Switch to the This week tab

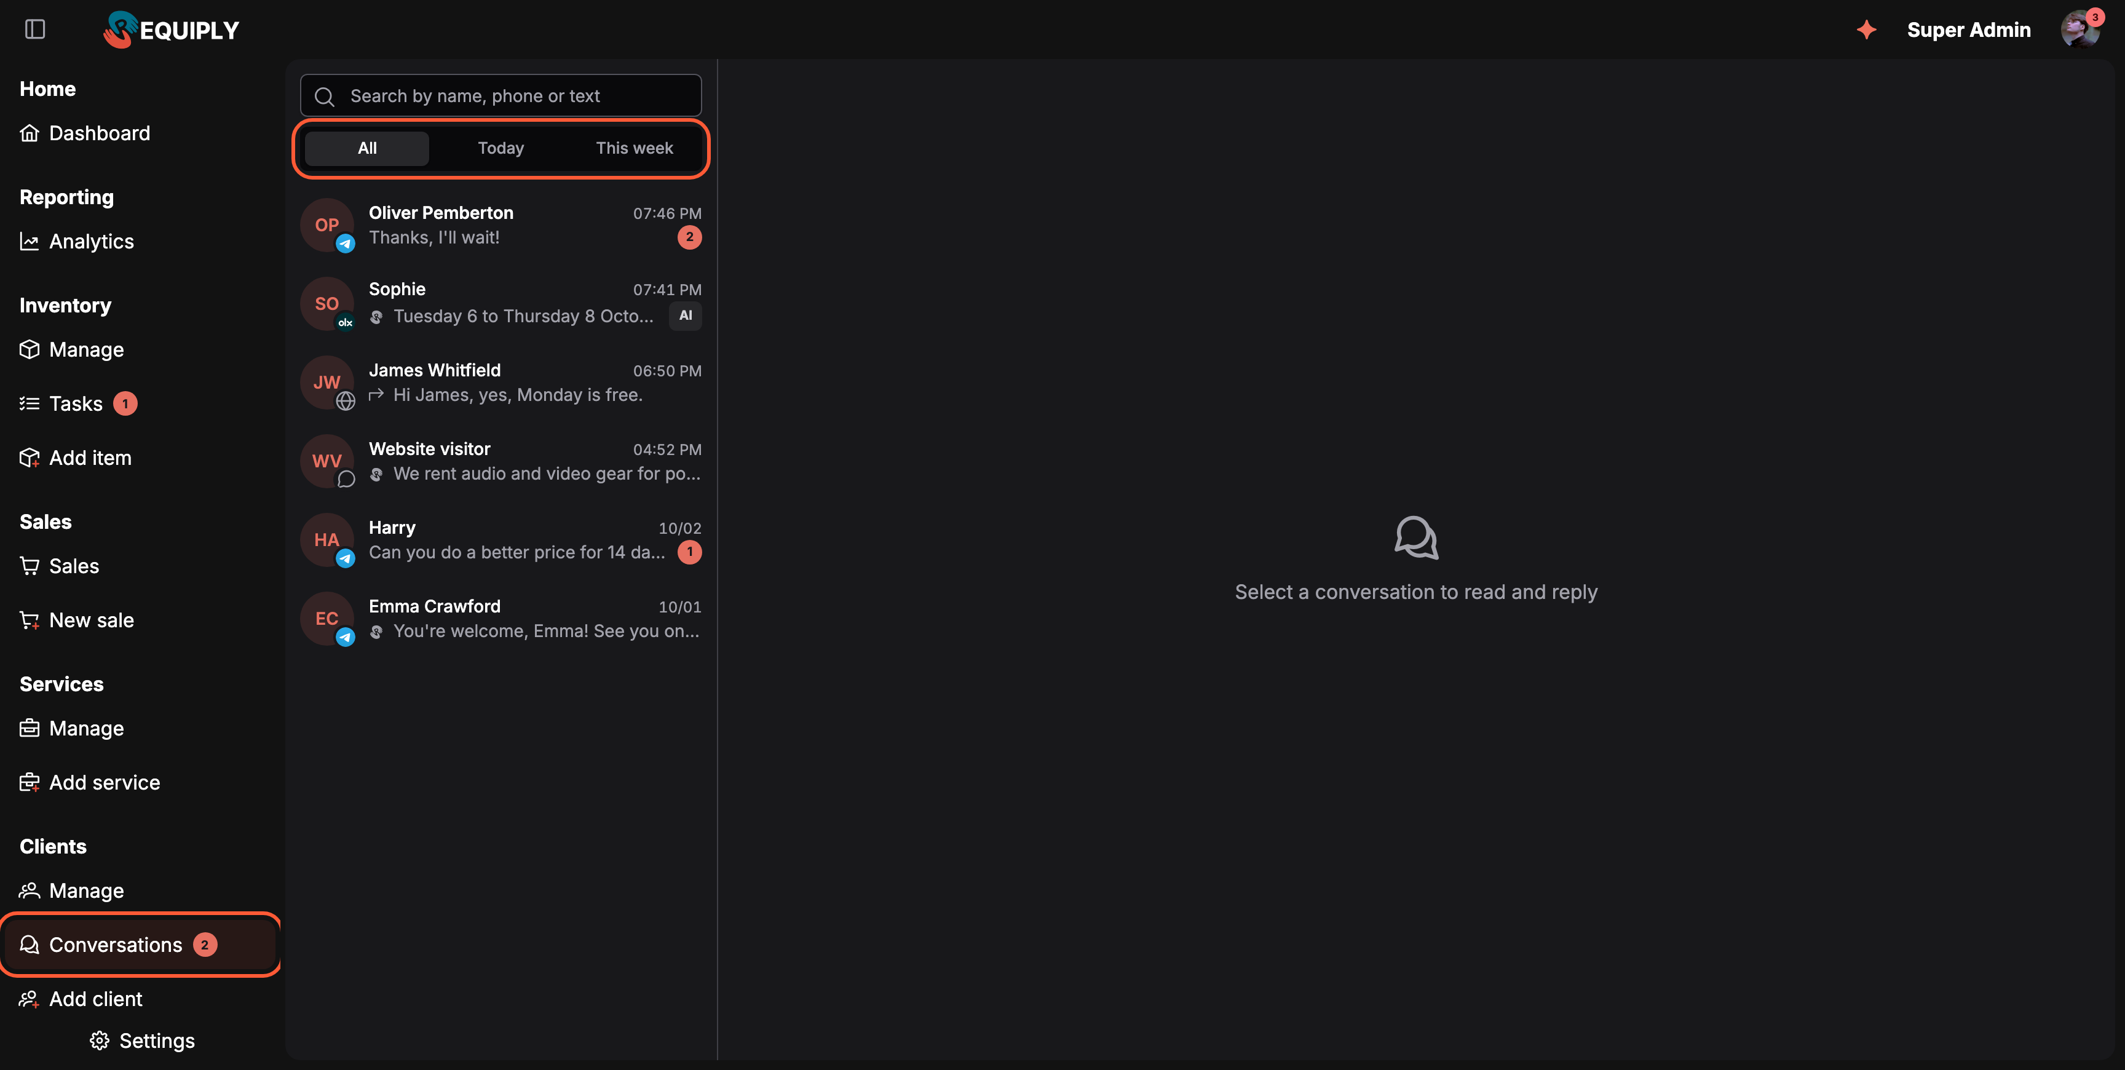coord(635,148)
